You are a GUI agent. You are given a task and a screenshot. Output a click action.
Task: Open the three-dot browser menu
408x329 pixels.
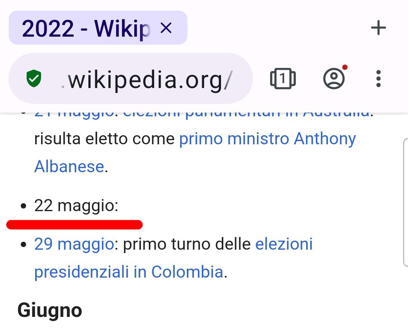[x=379, y=78]
